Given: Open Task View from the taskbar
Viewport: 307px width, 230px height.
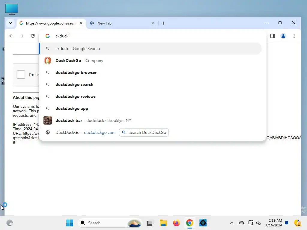Looking at the screenshot, I should click(x=149, y=223).
